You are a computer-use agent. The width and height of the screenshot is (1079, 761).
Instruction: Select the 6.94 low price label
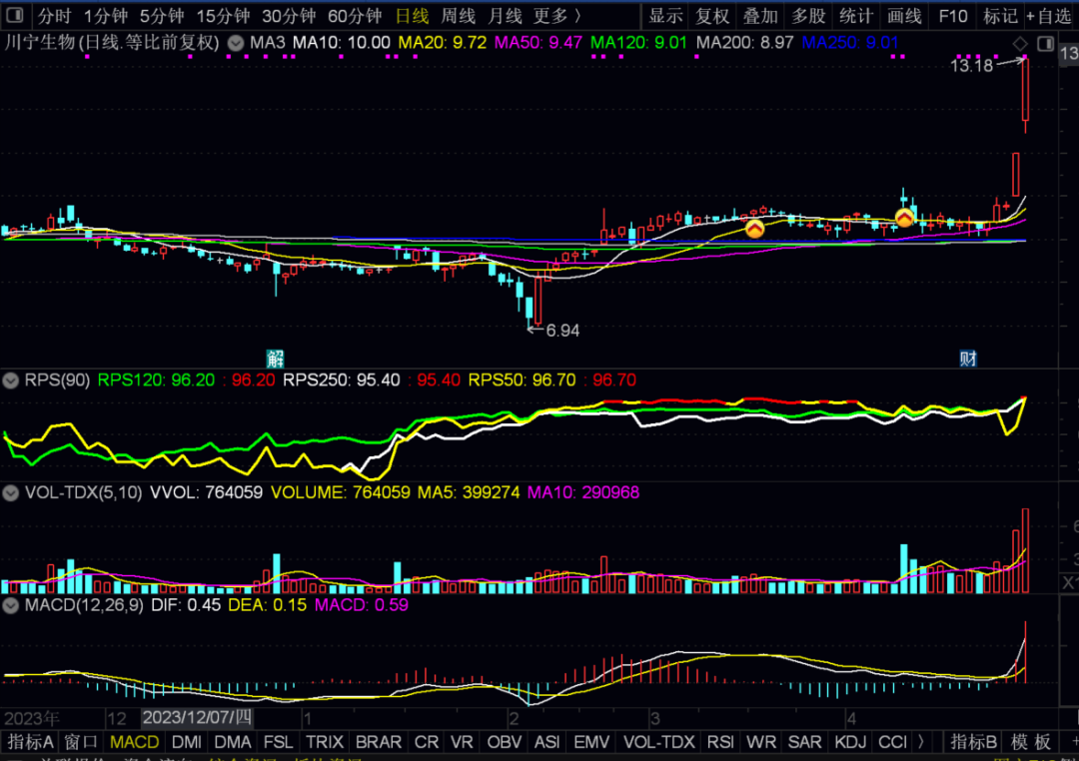point(562,331)
